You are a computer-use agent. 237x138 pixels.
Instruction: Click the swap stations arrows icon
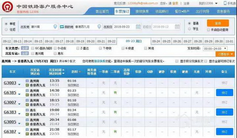point(62,27)
